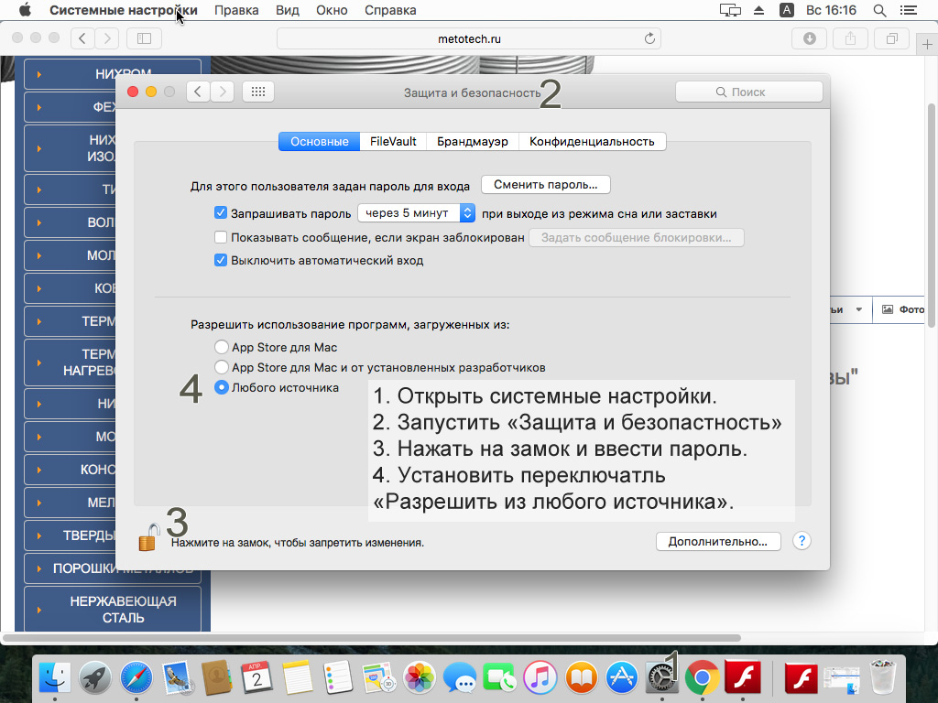Expand the НЕРЖАВЕЮЩАЯ СТАЛЬ sidebar item
Image resolution: width=938 pixels, height=703 pixels.
coord(39,609)
